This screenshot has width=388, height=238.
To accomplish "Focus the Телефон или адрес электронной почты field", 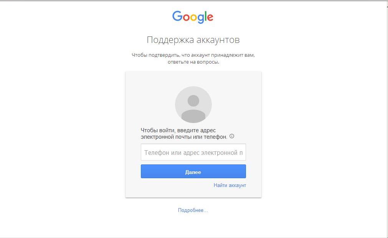I will [193, 152].
